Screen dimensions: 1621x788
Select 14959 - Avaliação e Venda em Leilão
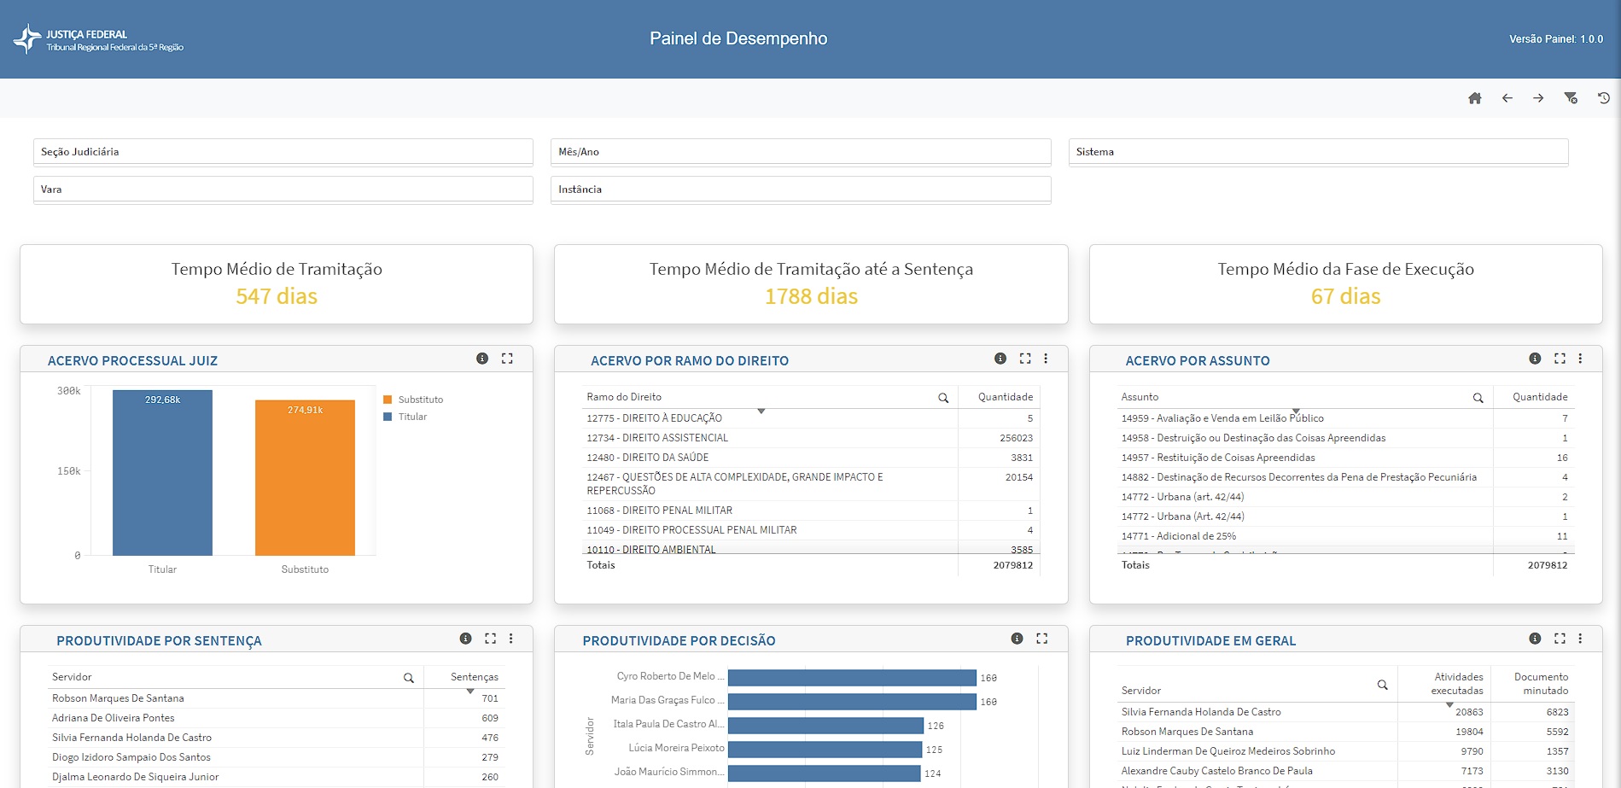coord(1345,418)
